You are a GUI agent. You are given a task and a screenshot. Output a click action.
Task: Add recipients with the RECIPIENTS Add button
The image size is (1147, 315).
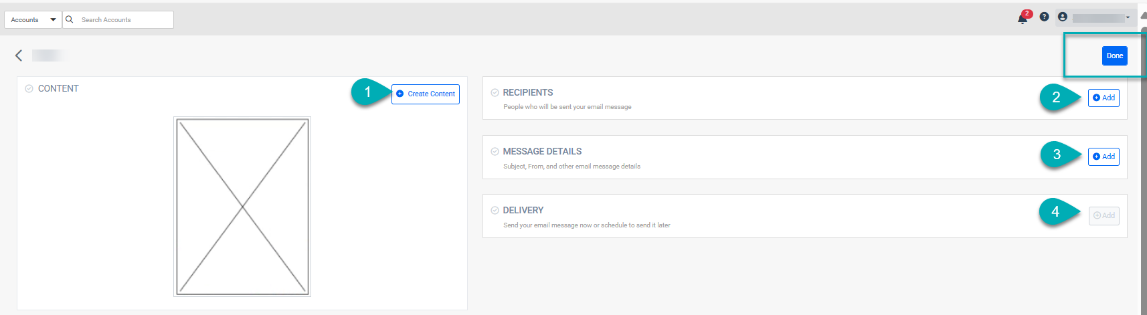(x=1104, y=98)
